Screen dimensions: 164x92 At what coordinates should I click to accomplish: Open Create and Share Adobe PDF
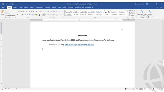142,13
